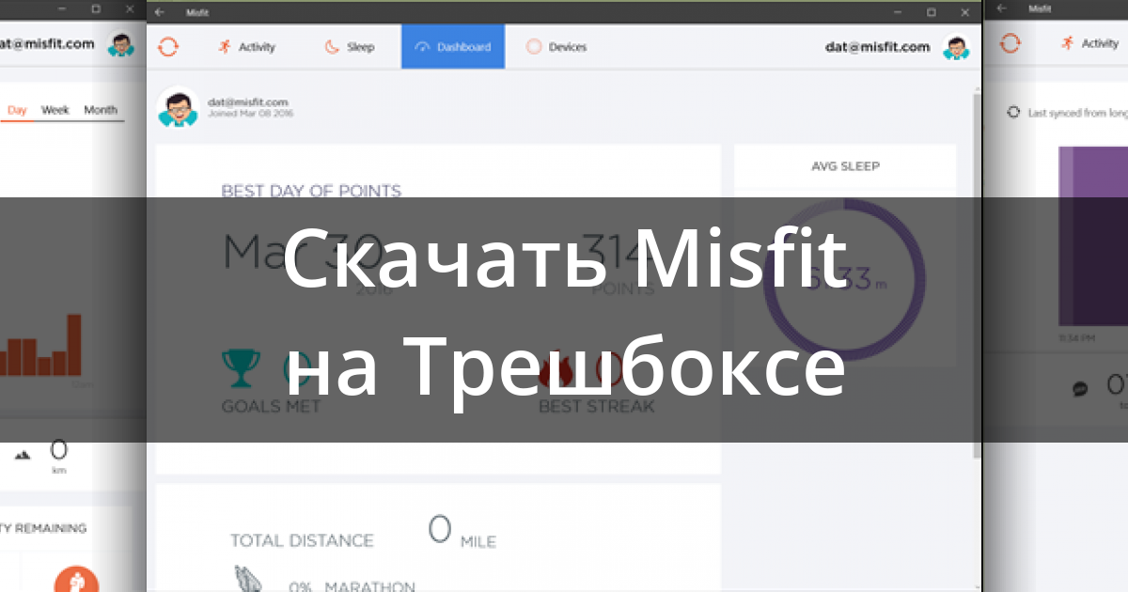Click the 0% MARATHON text
Viewport: 1128px width, 592px height.
(352, 587)
